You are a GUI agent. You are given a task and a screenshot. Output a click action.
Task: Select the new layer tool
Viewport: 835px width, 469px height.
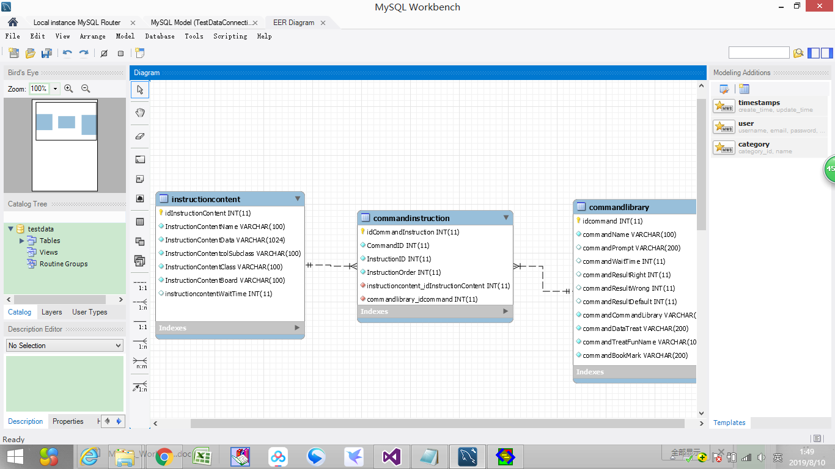[140, 159]
